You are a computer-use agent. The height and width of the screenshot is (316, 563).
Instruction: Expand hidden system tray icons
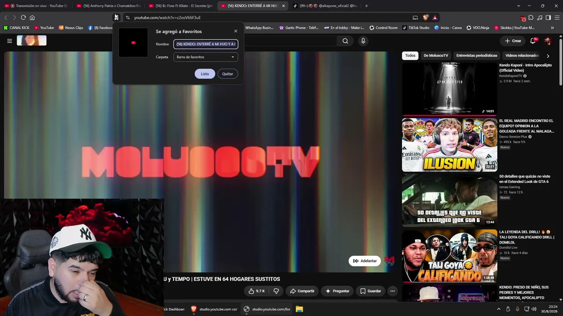tap(498, 309)
